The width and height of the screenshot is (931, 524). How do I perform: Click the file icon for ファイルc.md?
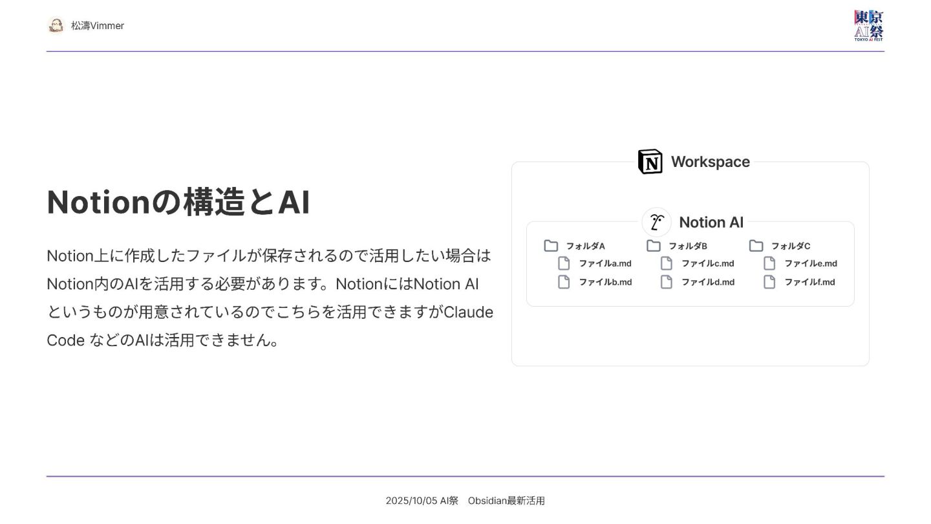pyautogui.click(x=667, y=263)
